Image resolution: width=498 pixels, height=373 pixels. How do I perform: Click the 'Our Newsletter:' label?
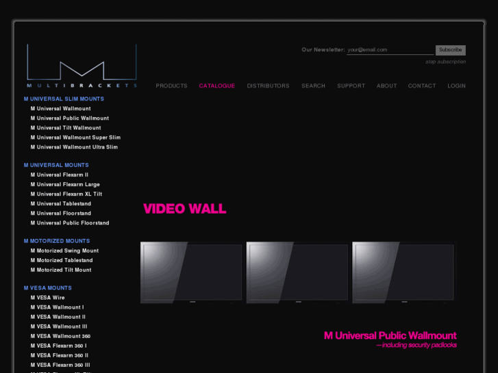coord(323,50)
